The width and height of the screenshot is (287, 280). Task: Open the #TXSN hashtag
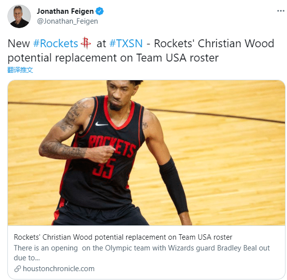(126, 43)
